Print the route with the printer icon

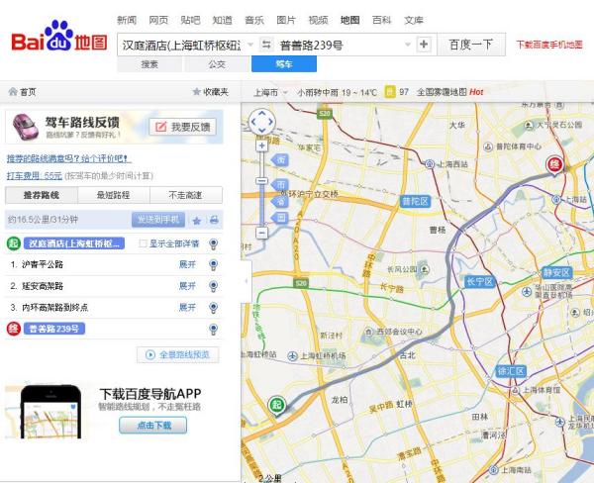[213, 220]
